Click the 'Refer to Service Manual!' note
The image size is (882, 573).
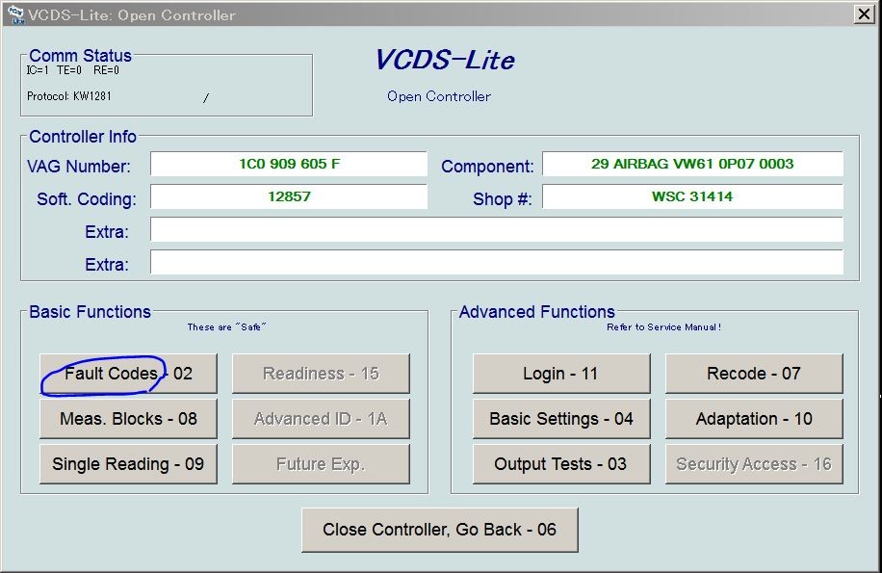click(663, 327)
